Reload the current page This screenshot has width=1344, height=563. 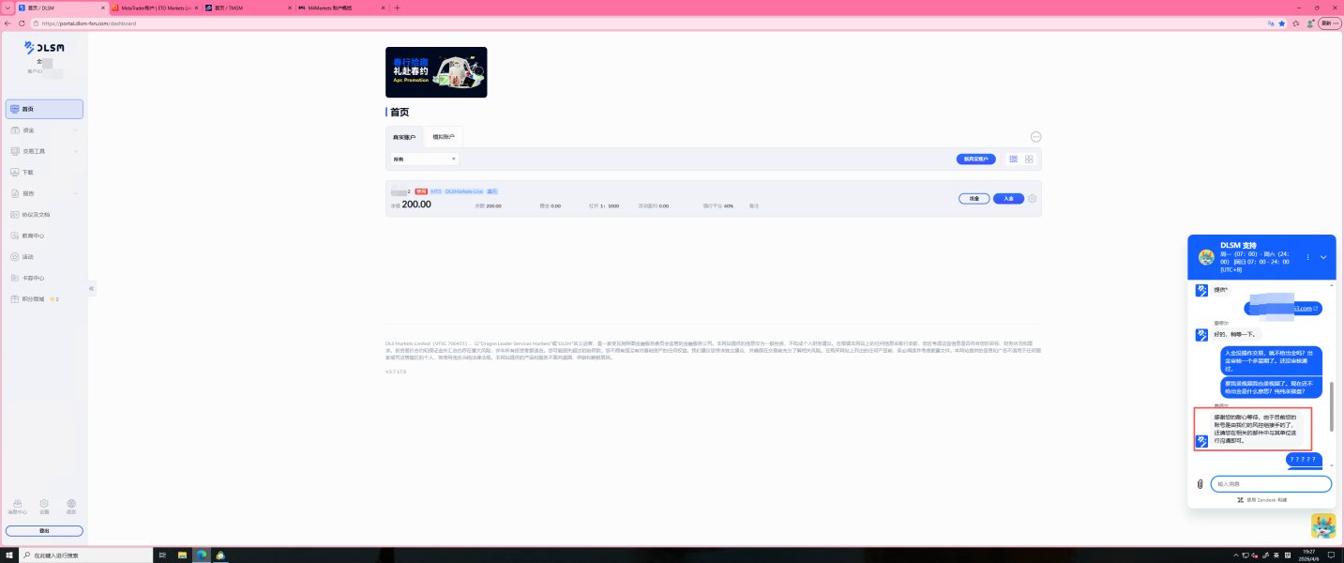22,23
